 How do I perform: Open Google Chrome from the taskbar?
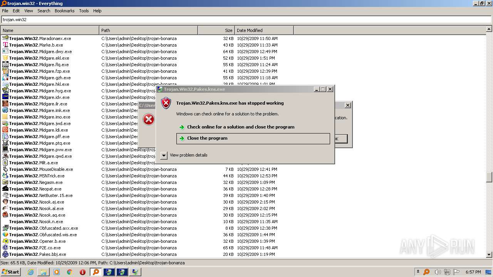click(70, 272)
